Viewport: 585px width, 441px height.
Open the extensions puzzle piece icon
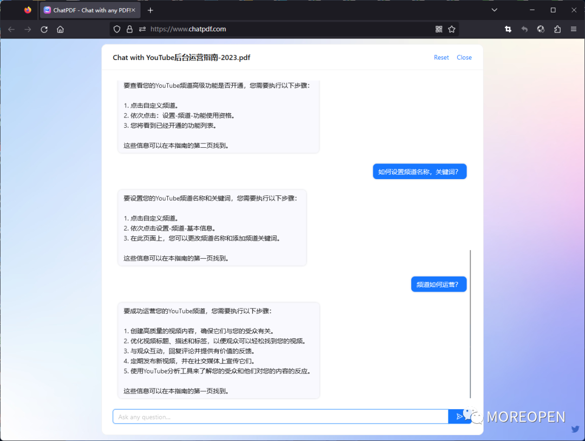557,29
